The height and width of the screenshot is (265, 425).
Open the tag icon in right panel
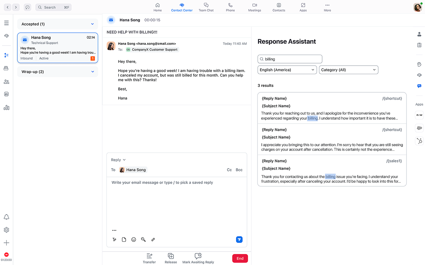pos(419,64)
